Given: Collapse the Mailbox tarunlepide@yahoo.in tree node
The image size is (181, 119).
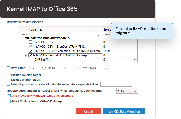Looking at the screenshot, I should (x=22, y=38).
